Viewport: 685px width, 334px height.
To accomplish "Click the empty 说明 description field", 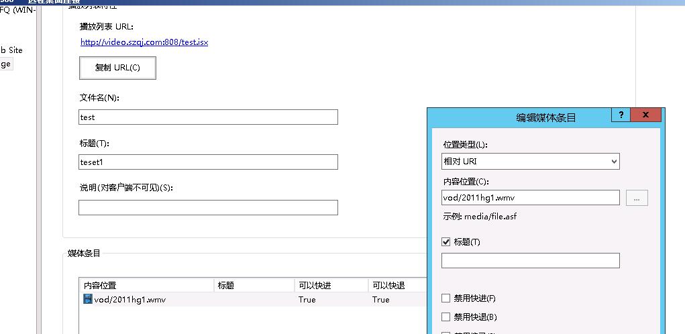I will point(208,207).
